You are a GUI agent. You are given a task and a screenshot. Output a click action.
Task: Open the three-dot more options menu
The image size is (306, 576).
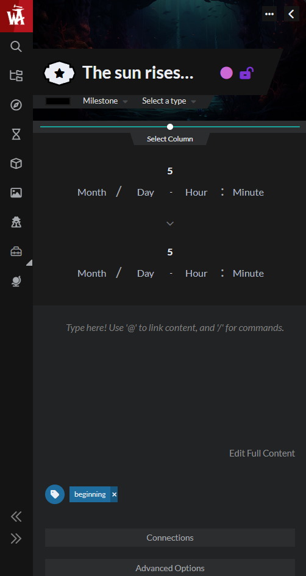point(269,14)
